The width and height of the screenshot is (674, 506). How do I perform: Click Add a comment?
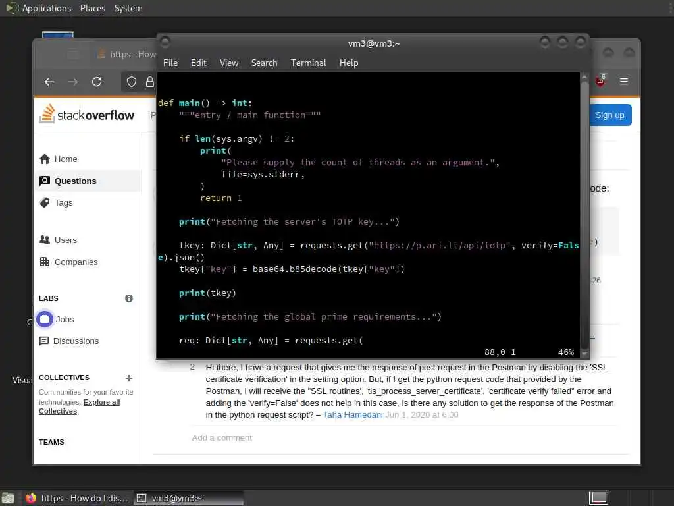pos(222,437)
